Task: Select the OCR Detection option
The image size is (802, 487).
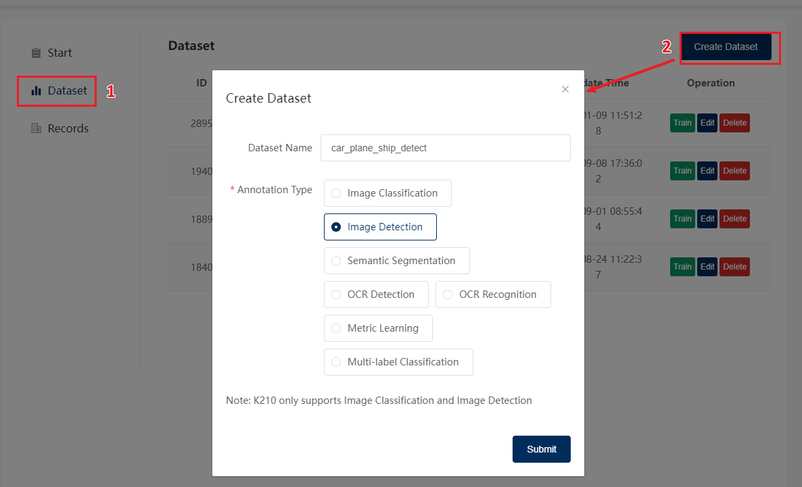Action: [376, 294]
